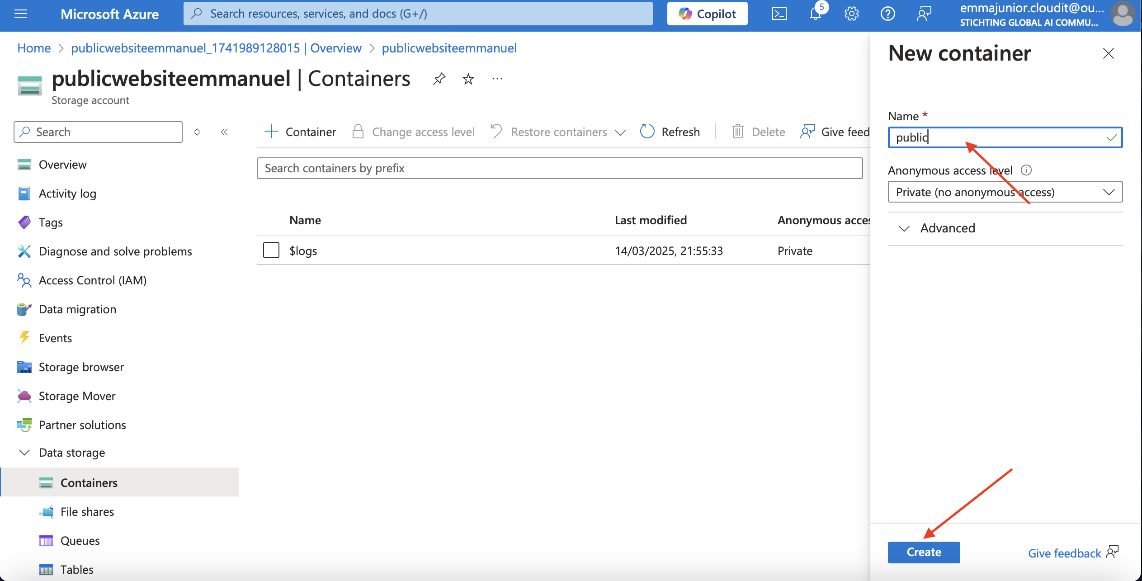Image resolution: width=1142 pixels, height=581 pixels.
Task: Show anonymous access level info tooltip
Action: point(1026,170)
